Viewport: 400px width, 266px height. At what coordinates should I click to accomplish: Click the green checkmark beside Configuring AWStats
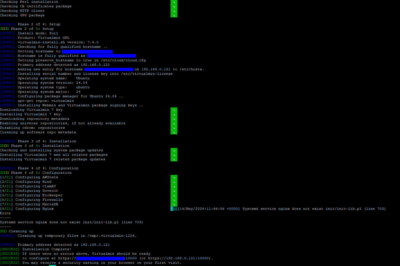click(x=174, y=177)
